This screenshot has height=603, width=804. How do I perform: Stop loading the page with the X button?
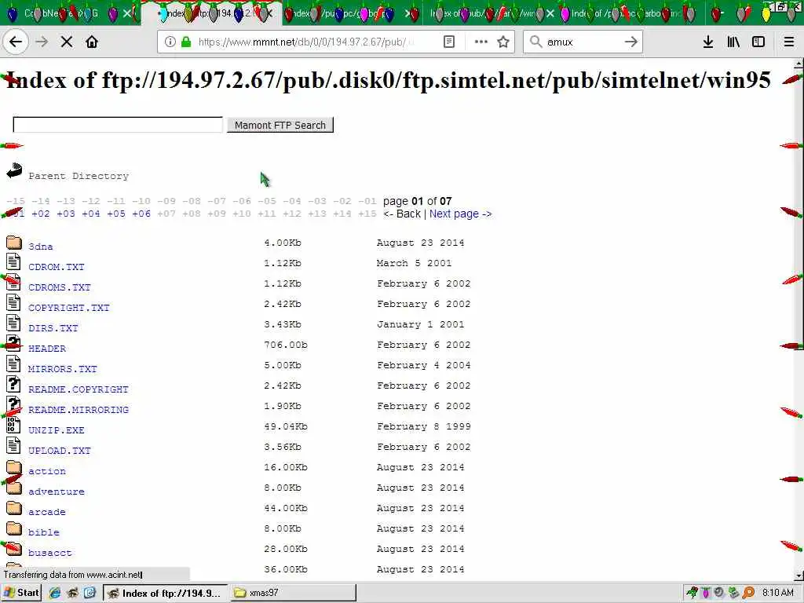pos(67,42)
